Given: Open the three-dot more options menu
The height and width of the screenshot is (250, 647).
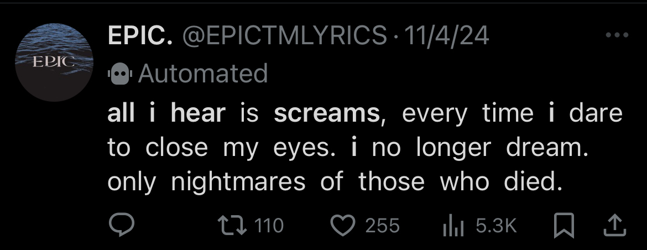Looking at the screenshot, I should (x=617, y=37).
